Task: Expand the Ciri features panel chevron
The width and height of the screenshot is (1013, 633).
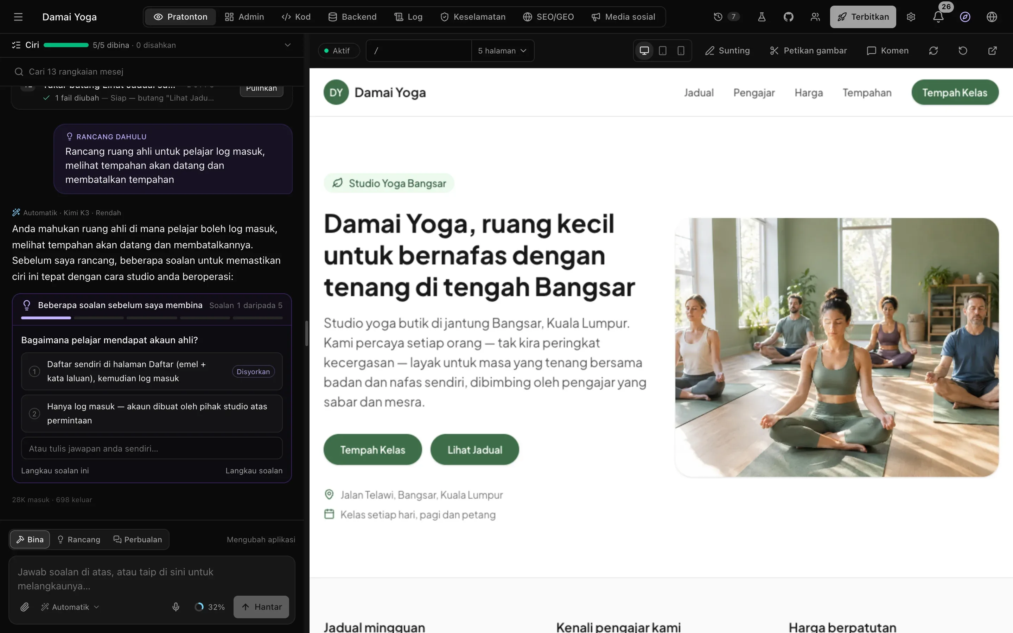Action: 288,45
